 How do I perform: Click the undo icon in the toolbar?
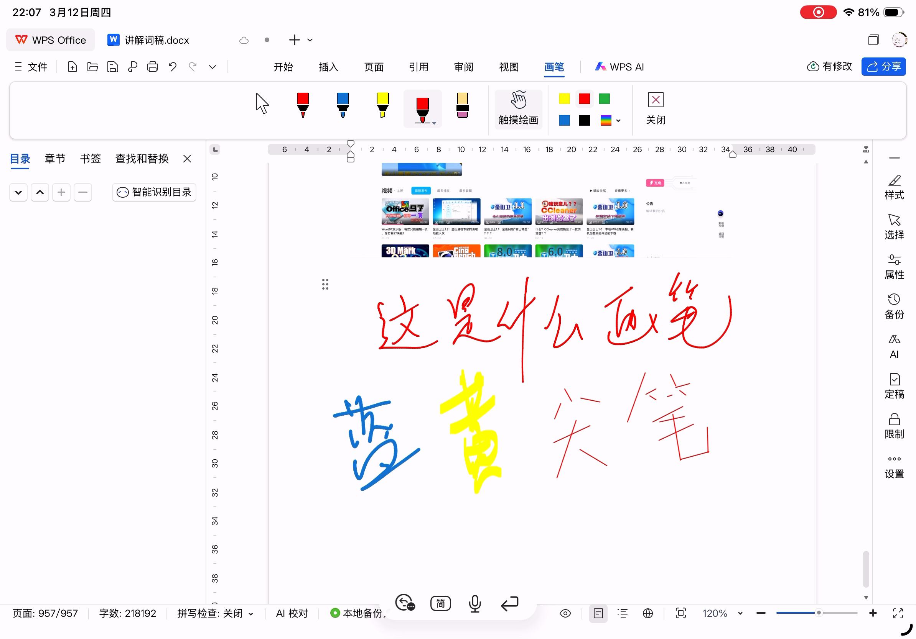tap(172, 67)
